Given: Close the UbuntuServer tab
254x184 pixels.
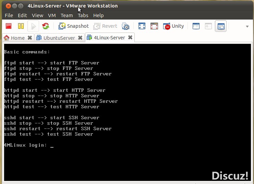Looking at the screenshot, I should pyautogui.click(x=80, y=38).
